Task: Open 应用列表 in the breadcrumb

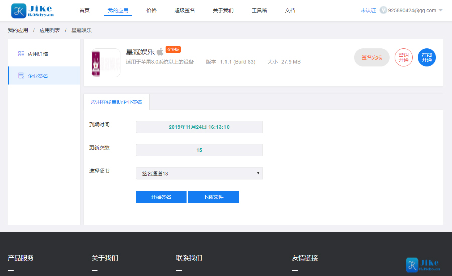Action: click(50, 30)
